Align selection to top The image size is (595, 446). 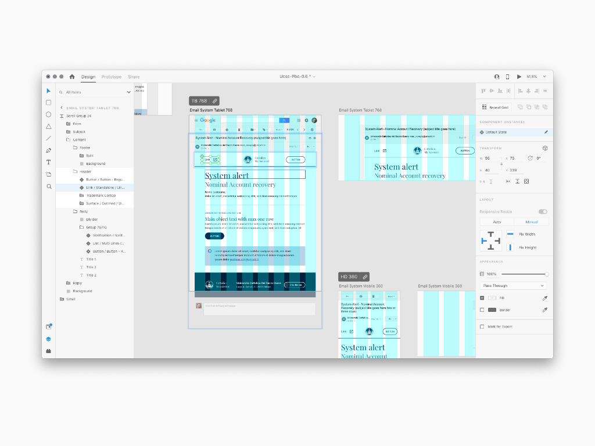(483, 91)
